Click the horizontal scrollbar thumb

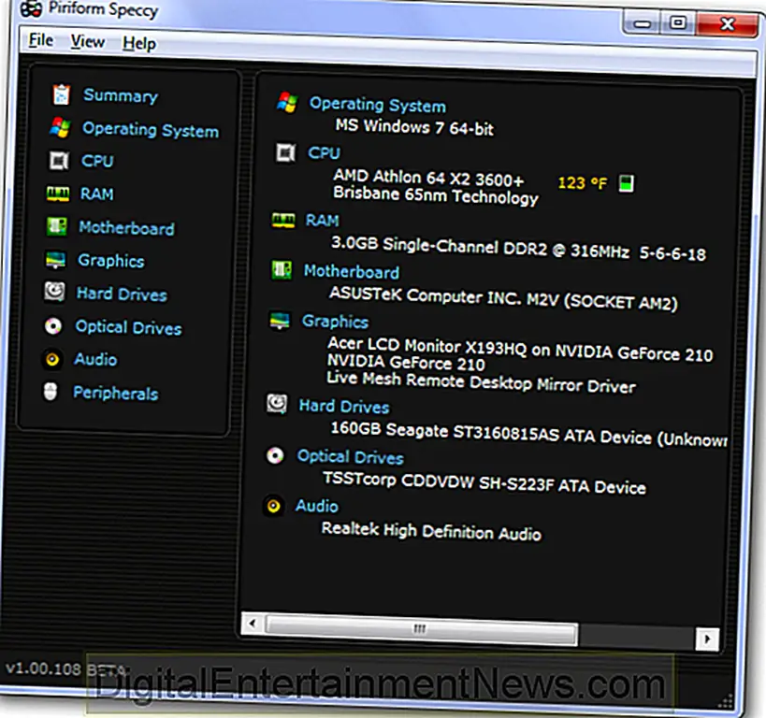pos(422,629)
